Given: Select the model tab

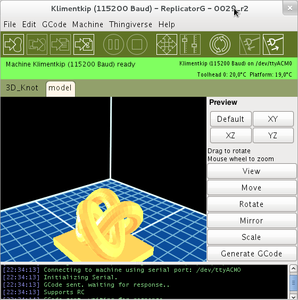Looking at the screenshot, I should click(60, 89).
